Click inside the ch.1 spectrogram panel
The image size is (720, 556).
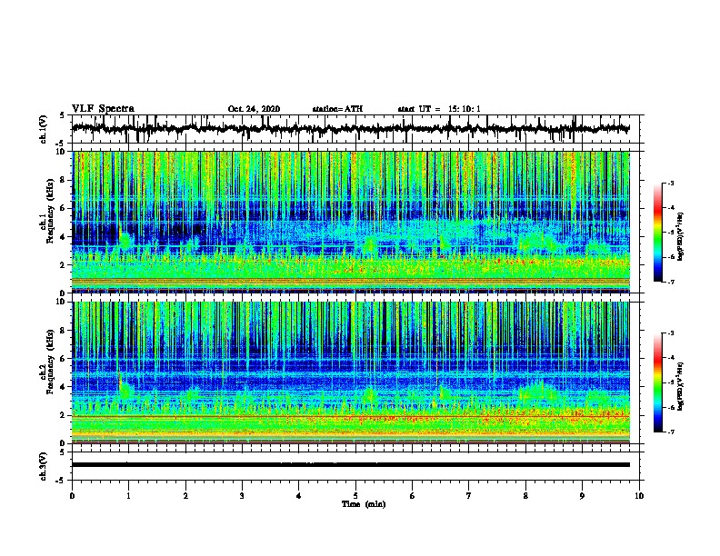[350, 222]
